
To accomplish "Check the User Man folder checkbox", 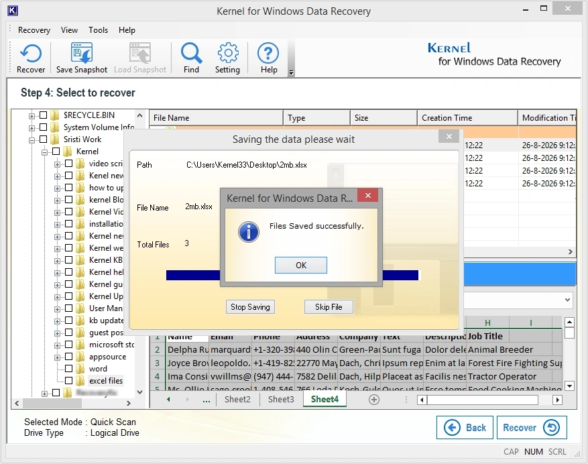I will 69,308.
